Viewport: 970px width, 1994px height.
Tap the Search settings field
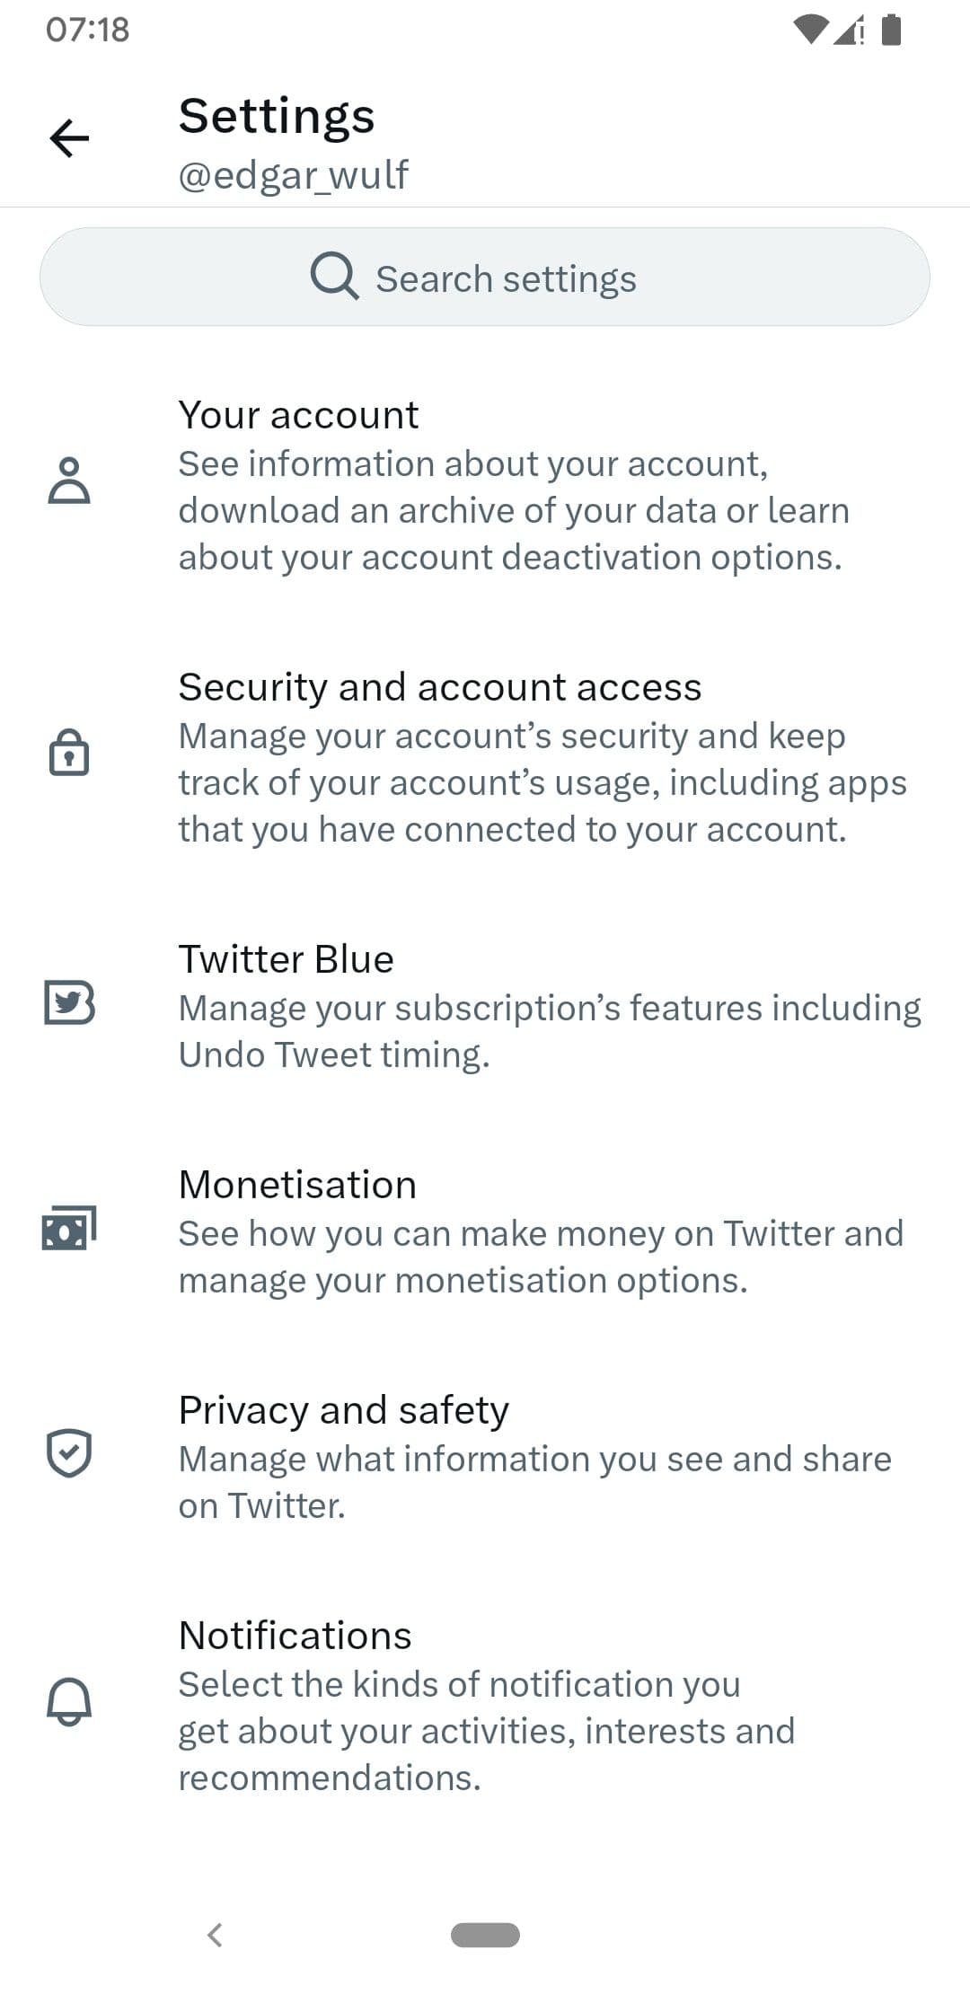click(x=485, y=277)
